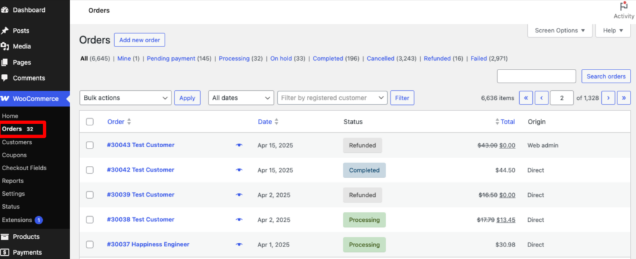Screen dimensions: 636x259
Task: Check the box for order #30037
Action: 89,245
